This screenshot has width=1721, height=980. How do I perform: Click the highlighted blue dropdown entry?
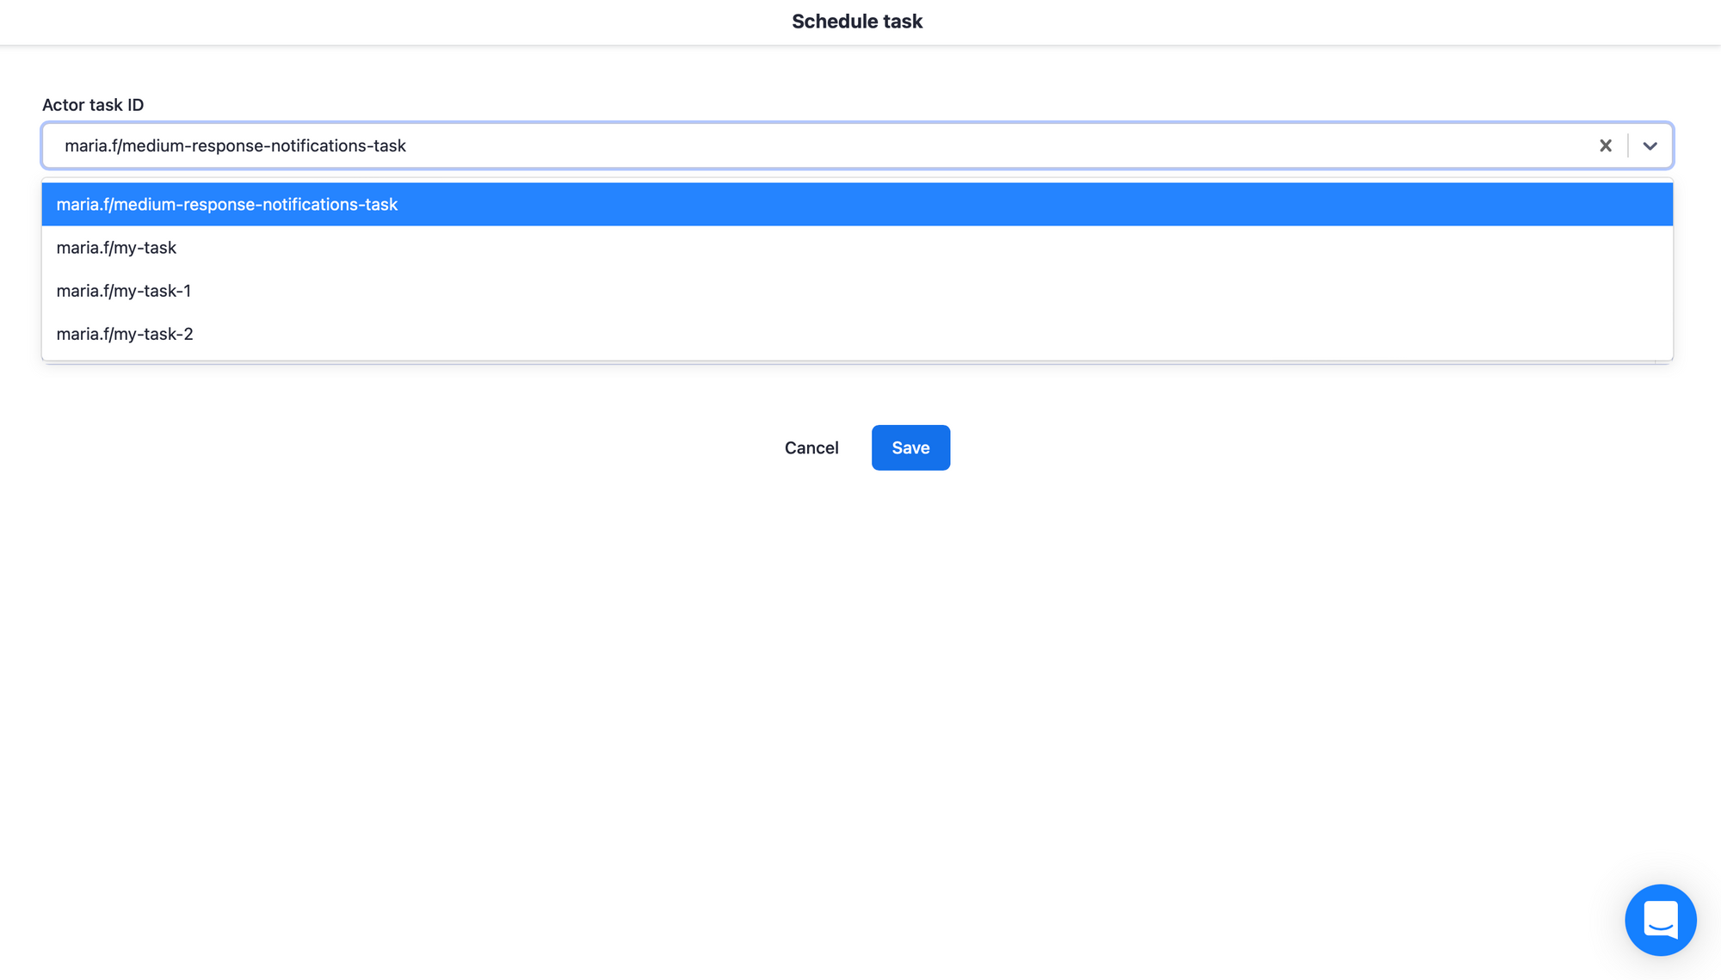click(856, 204)
